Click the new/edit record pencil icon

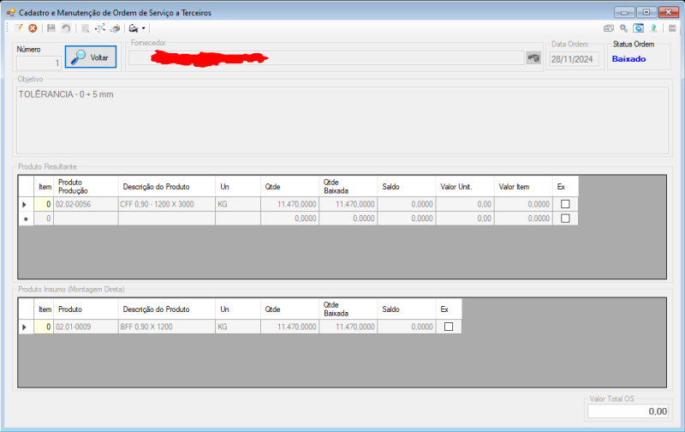click(19, 28)
